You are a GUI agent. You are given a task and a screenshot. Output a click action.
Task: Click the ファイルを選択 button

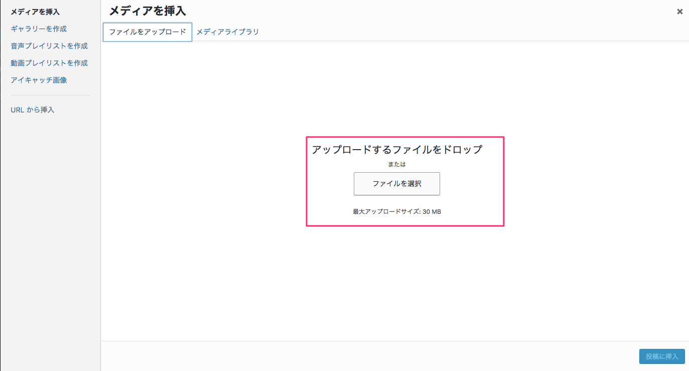point(397,184)
